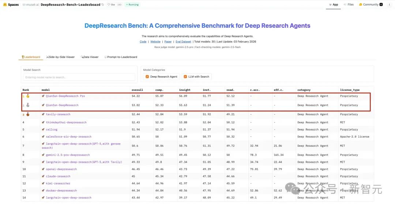Sort by the read. column header
The image size is (395, 205).
230,90
